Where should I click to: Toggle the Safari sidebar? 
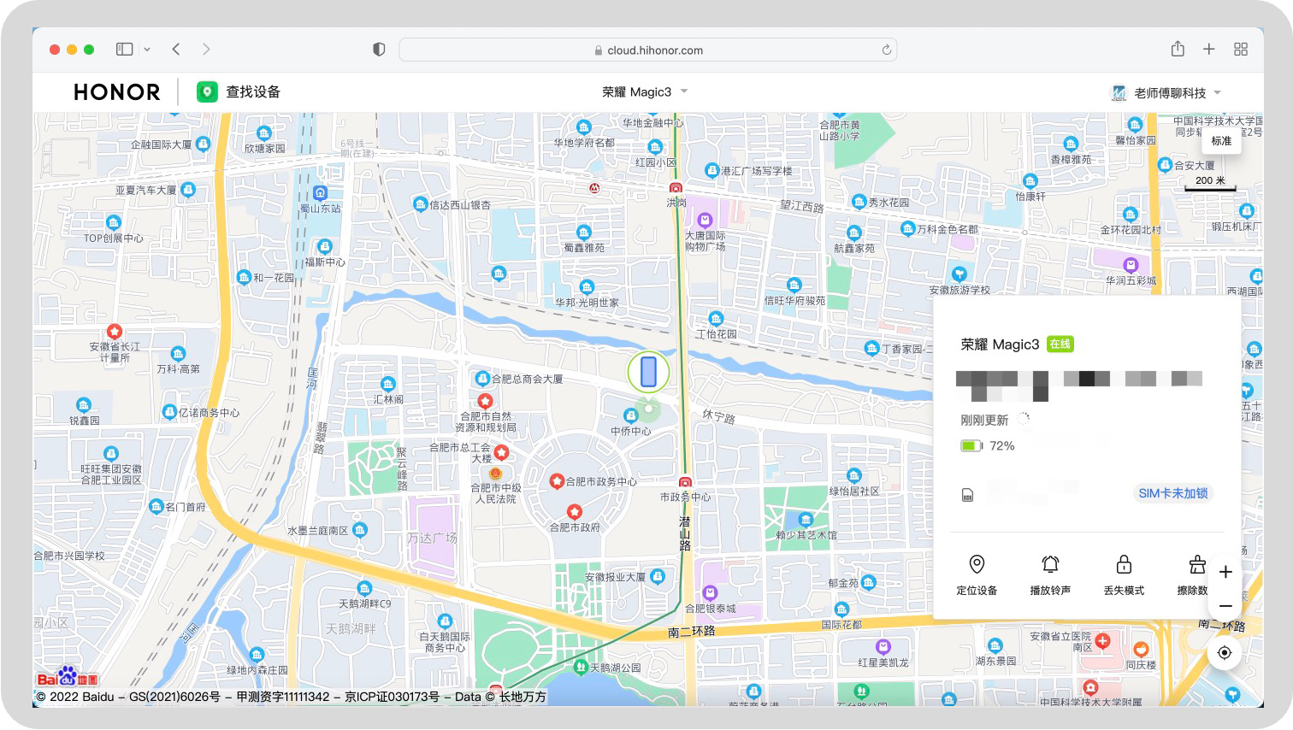point(125,50)
